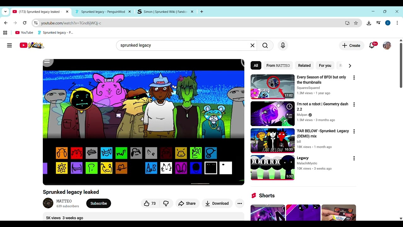Clear the search box with the X icon
Viewport: 403px width, 227px height.
(x=253, y=45)
